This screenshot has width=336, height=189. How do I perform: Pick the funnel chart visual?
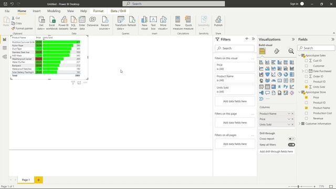click(267, 75)
